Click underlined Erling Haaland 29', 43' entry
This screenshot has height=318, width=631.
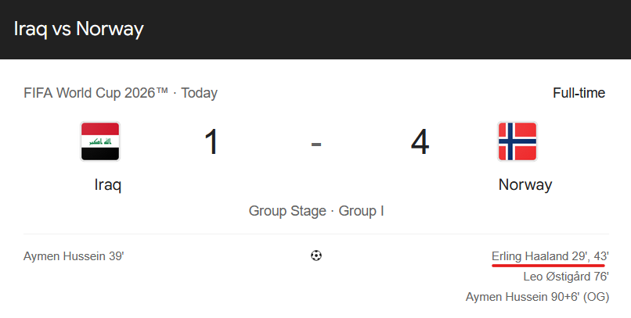click(550, 256)
